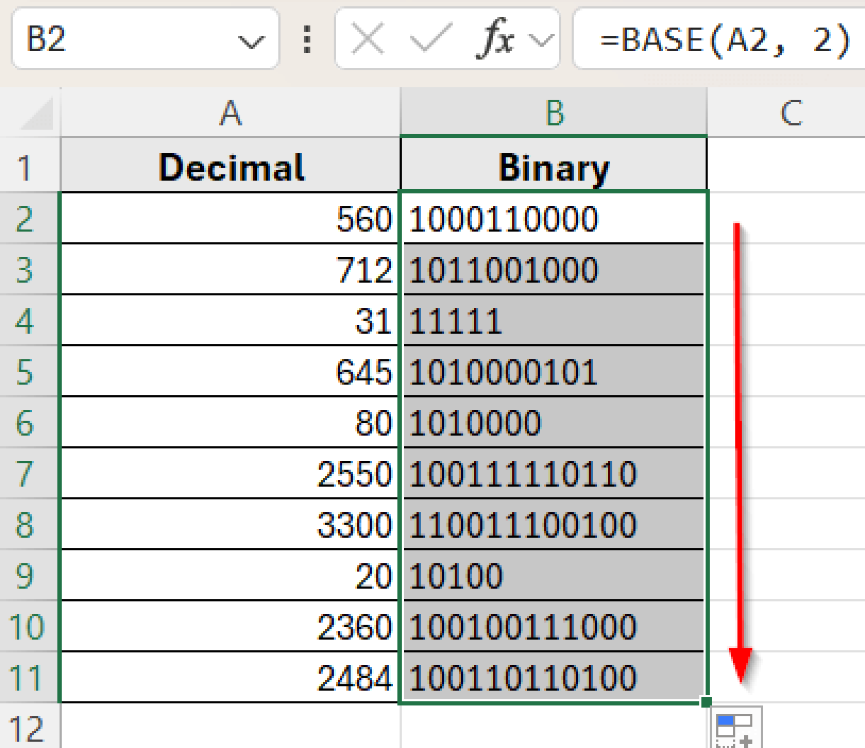
Task: Open the Name Box dropdown
Action: coord(250,40)
